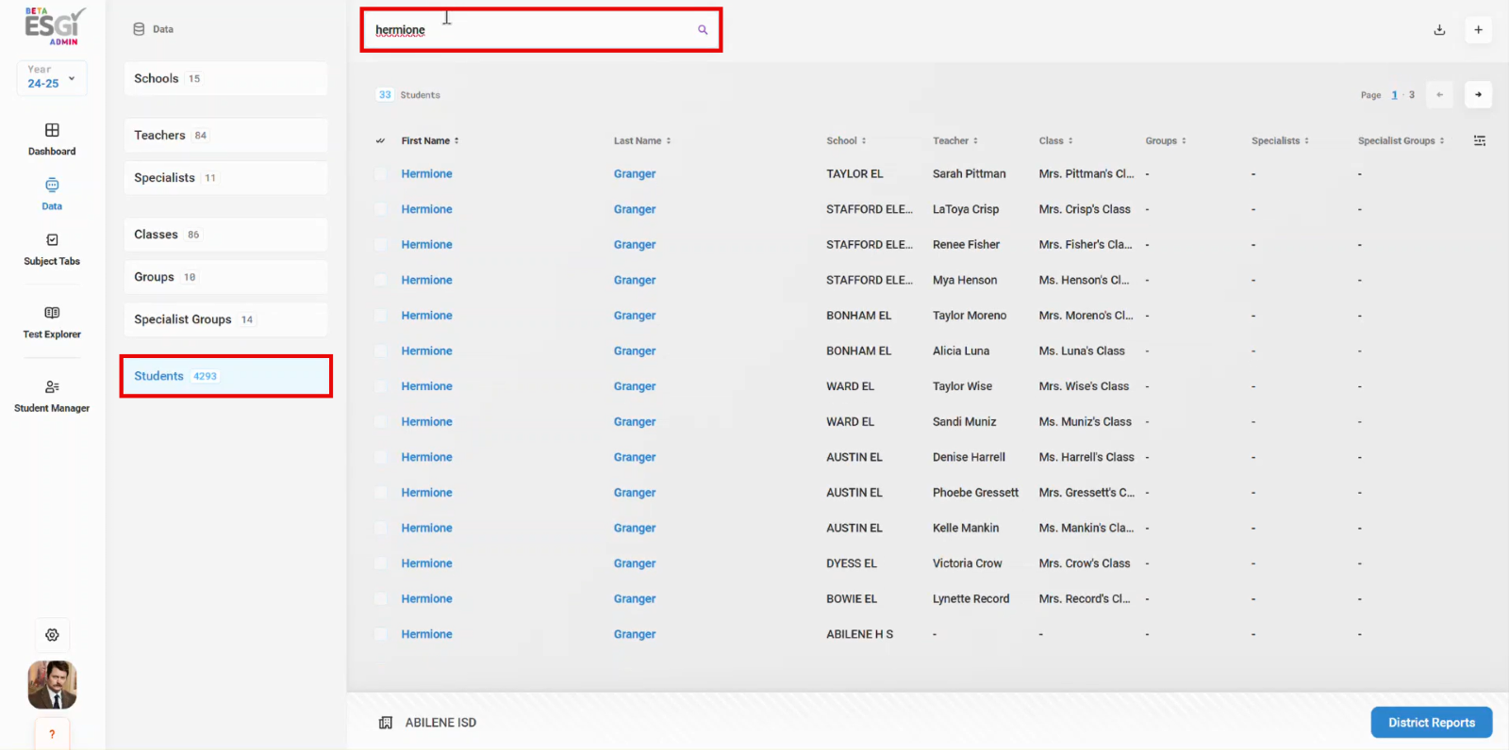The height and width of the screenshot is (750, 1509).
Task: Open the user profile avatar
Action: [x=52, y=685]
